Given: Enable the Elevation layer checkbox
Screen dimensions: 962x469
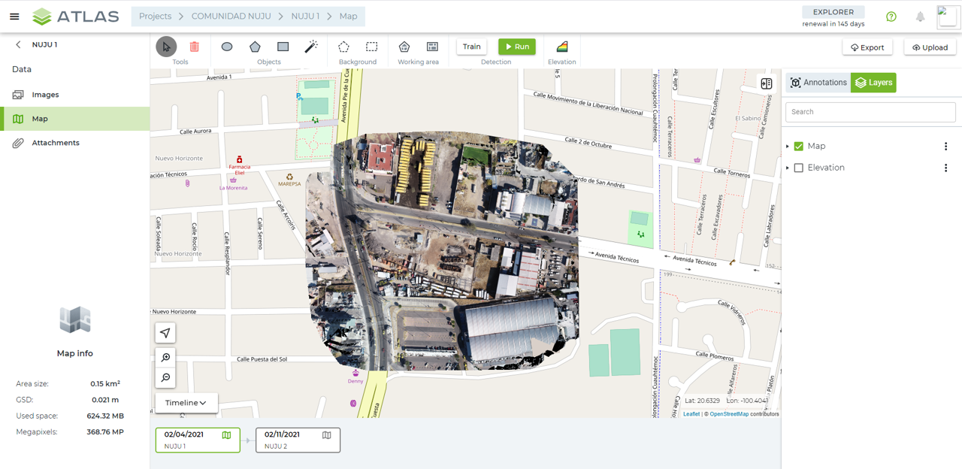Looking at the screenshot, I should 798,168.
